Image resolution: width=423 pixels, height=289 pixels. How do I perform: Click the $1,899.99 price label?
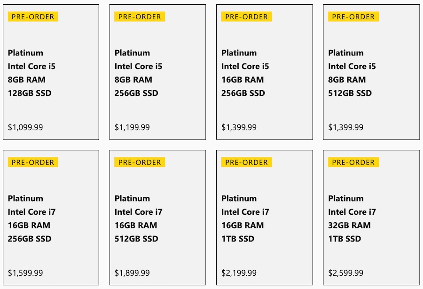(x=132, y=273)
